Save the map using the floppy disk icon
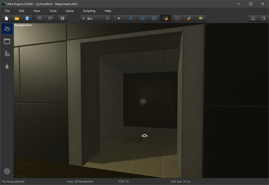This screenshot has width=269, height=185. [27, 18]
